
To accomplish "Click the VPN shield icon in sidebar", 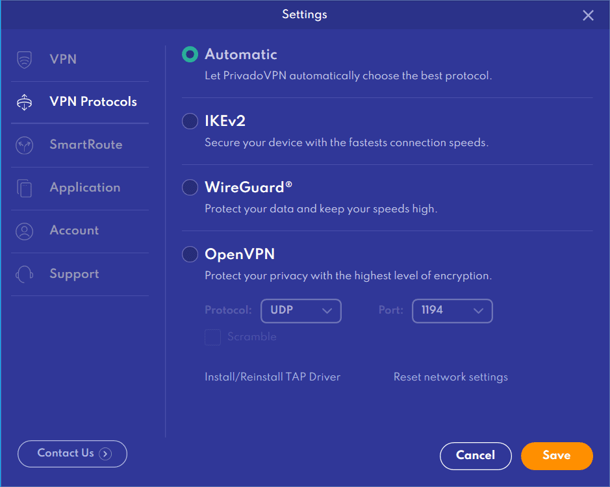I will tap(24, 60).
